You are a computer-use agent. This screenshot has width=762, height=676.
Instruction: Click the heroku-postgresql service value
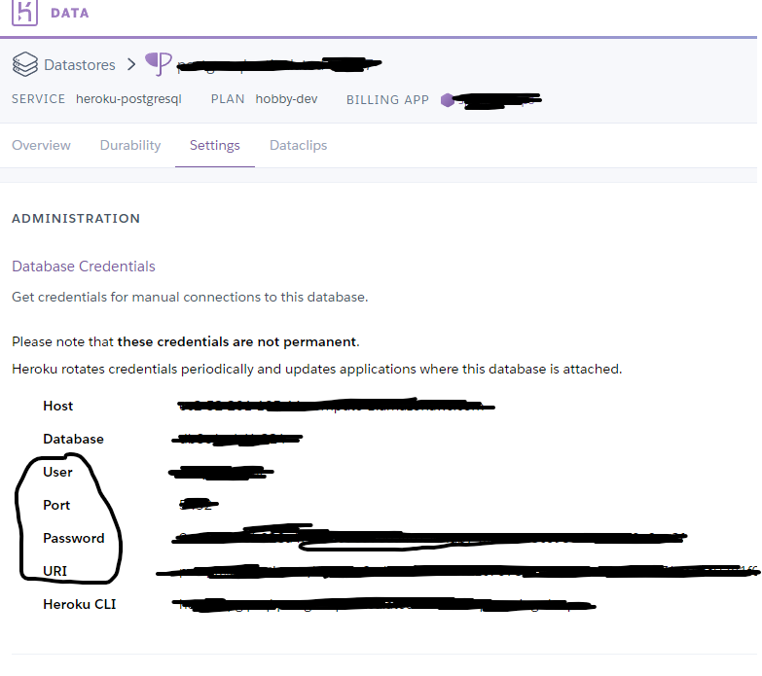pyautogui.click(x=128, y=99)
